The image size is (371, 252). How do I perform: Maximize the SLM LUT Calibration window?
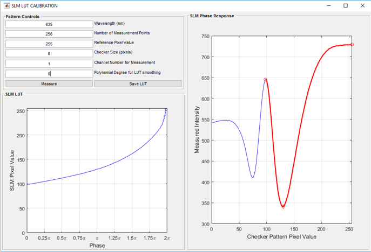pyautogui.click(x=346, y=6)
